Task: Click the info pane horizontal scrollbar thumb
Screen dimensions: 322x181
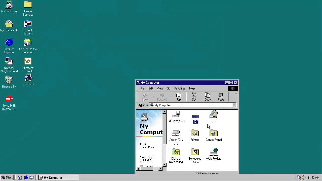Action: (147, 169)
